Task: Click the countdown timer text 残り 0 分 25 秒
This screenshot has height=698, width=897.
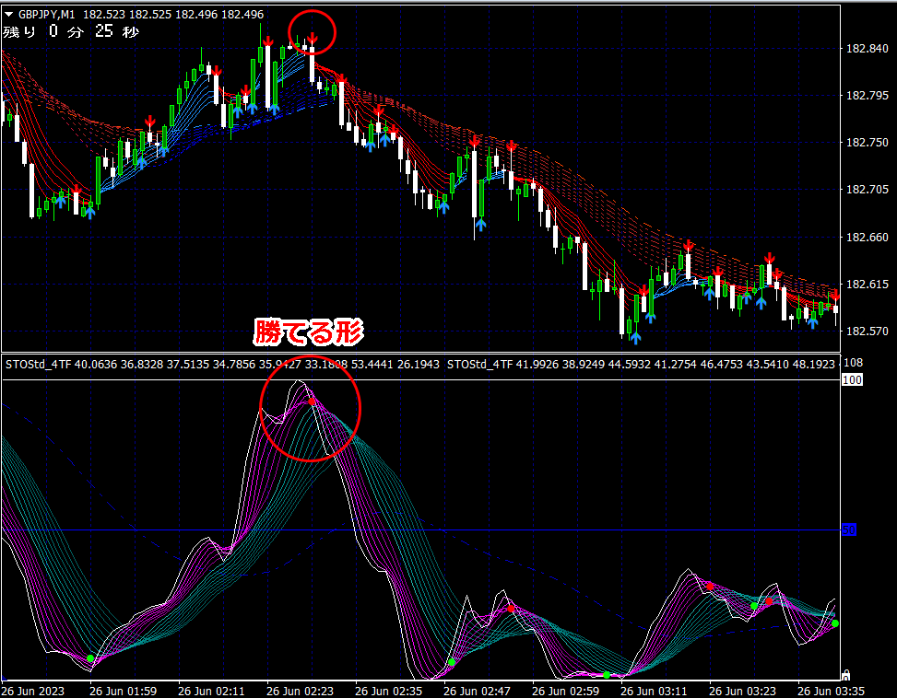Action: pyautogui.click(x=71, y=32)
